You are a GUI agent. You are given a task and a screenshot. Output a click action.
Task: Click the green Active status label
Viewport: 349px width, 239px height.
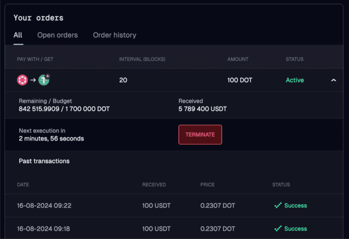coord(295,80)
